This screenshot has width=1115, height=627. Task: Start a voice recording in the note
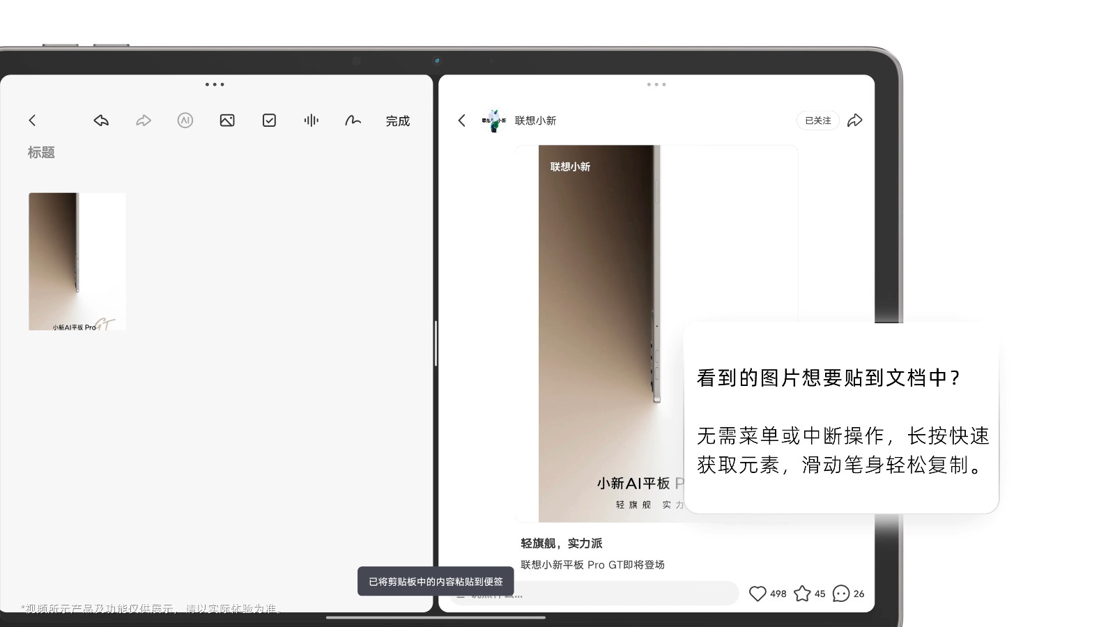point(312,121)
